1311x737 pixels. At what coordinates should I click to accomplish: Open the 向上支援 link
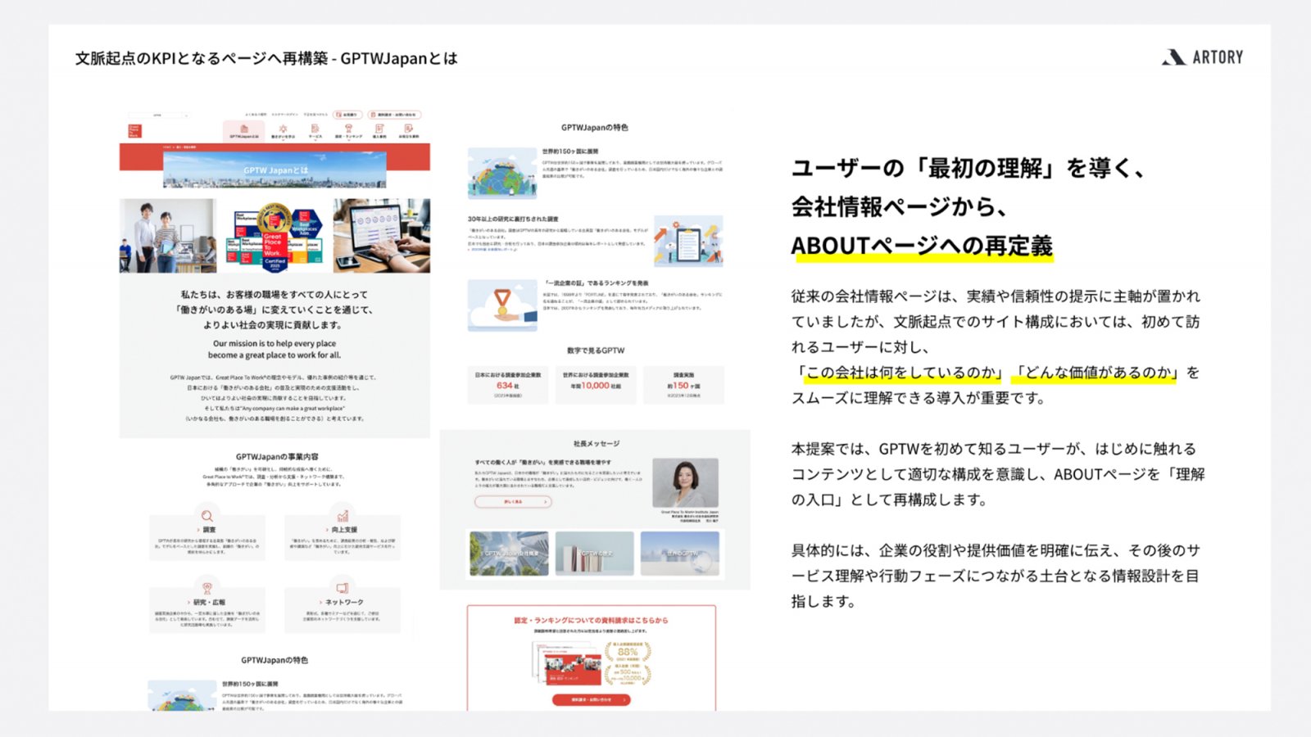coord(342,530)
